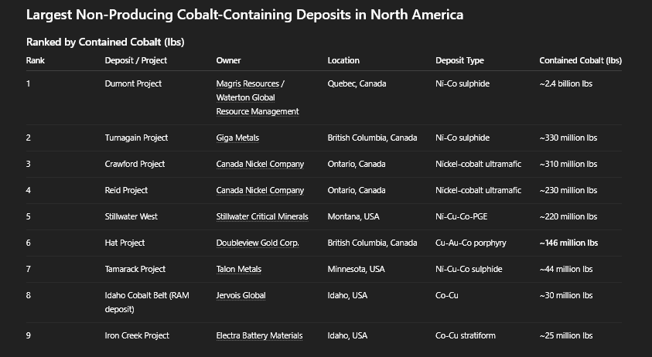Click the Owner column header
Screen dimensions: 652x357
click(x=228, y=60)
